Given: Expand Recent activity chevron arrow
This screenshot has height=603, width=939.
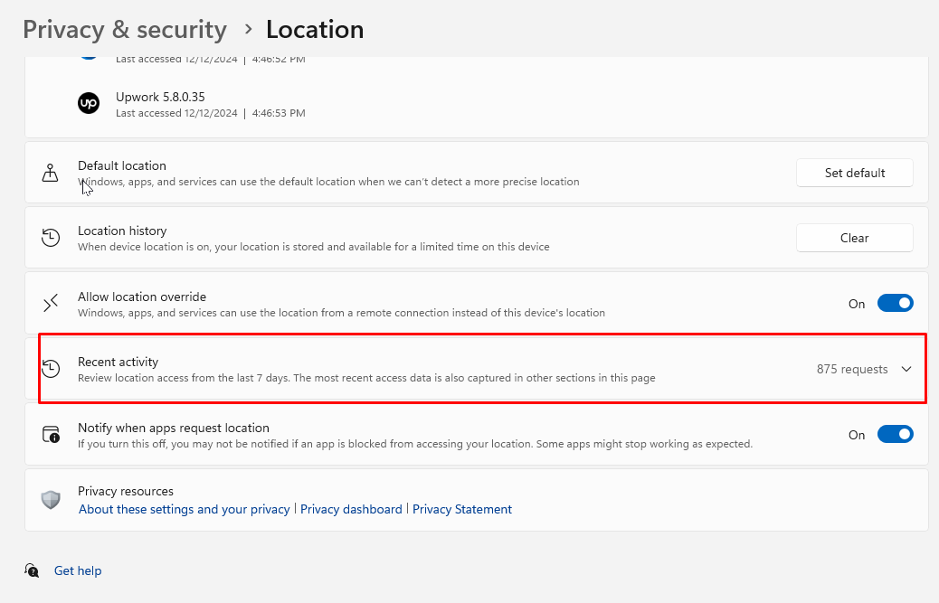Looking at the screenshot, I should (907, 369).
